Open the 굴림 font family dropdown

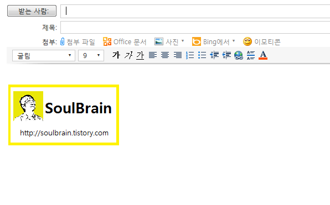point(44,56)
